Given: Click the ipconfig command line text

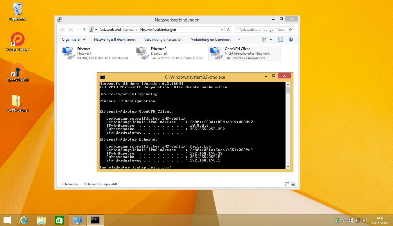Looking at the screenshot, I should pos(129,94).
